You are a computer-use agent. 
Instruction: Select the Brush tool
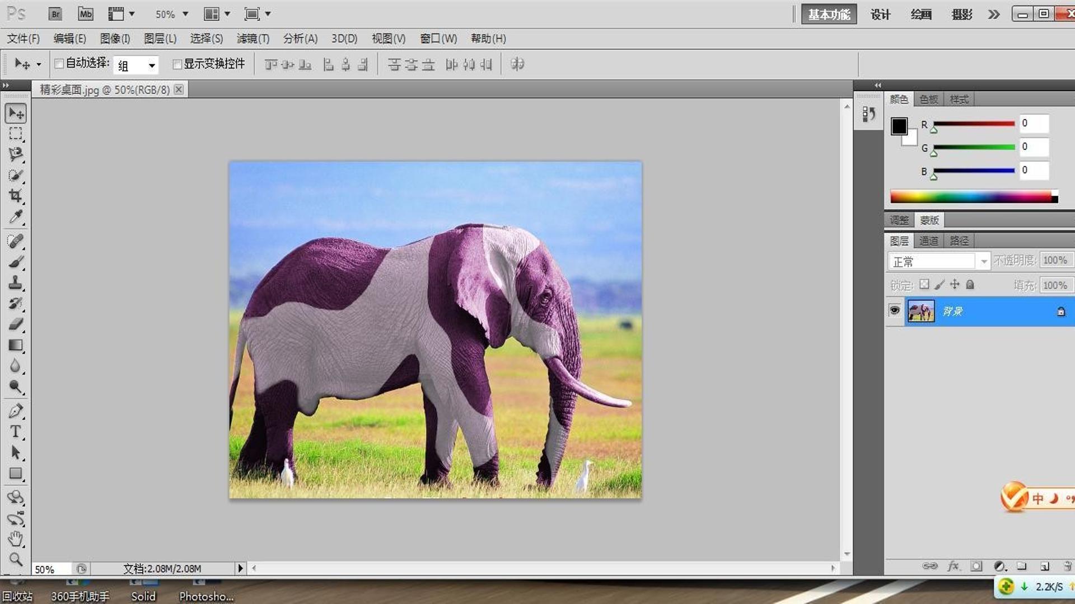click(x=16, y=262)
